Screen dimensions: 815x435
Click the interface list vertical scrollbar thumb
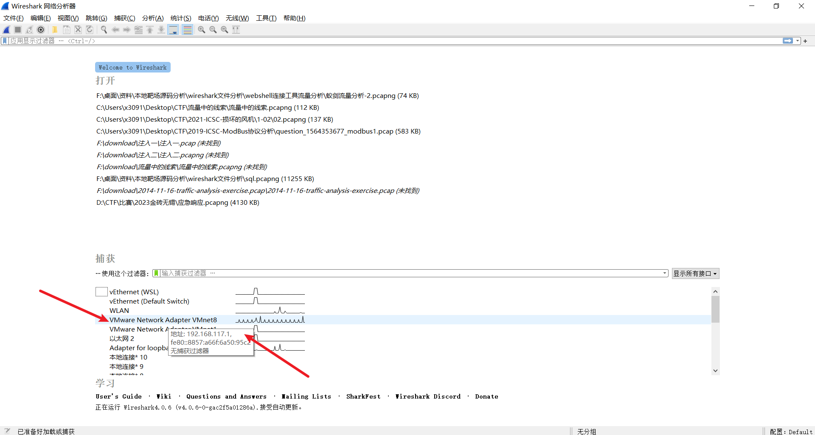click(x=715, y=310)
